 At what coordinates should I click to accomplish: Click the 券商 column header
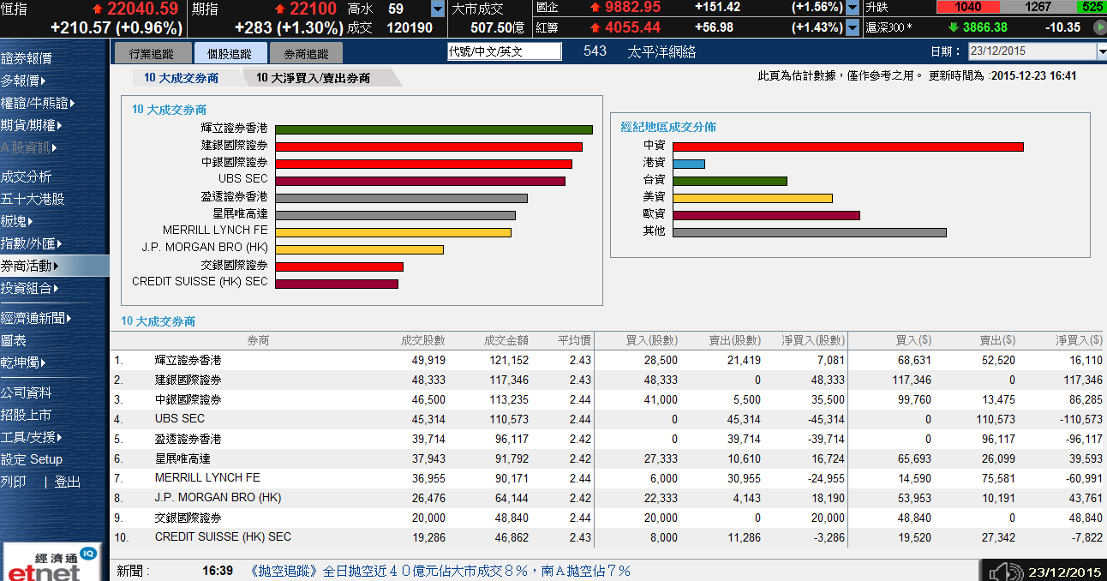(258, 340)
